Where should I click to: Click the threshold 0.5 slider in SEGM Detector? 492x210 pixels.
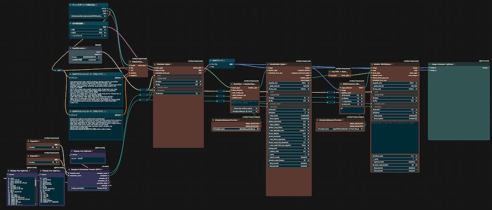pyautogui.click(x=352, y=95)
